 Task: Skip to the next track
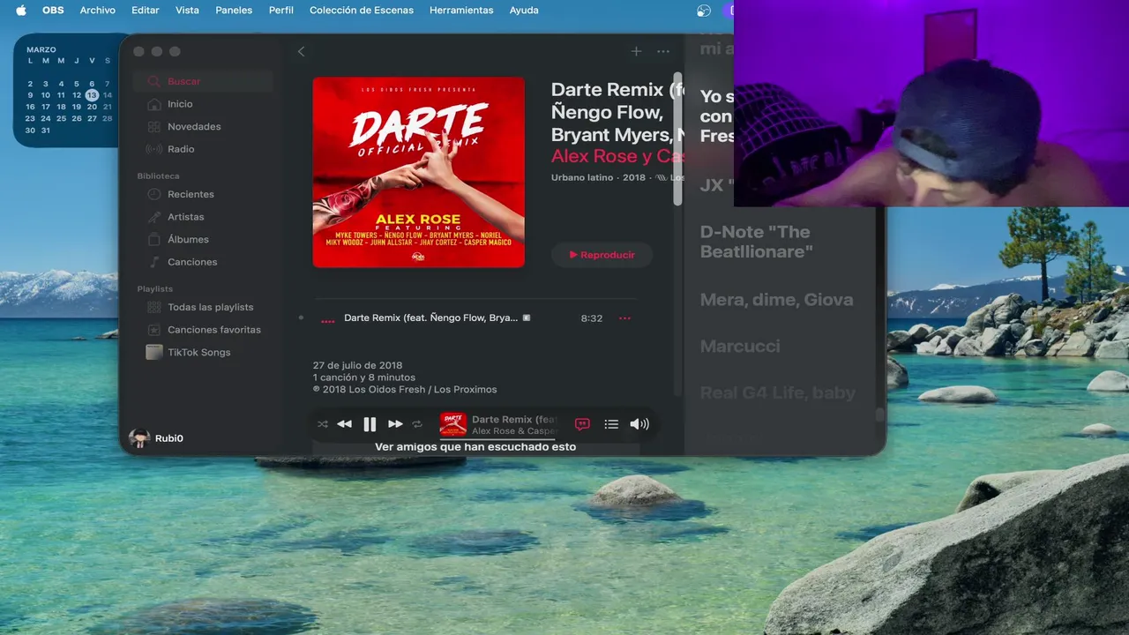pos(395,424)
